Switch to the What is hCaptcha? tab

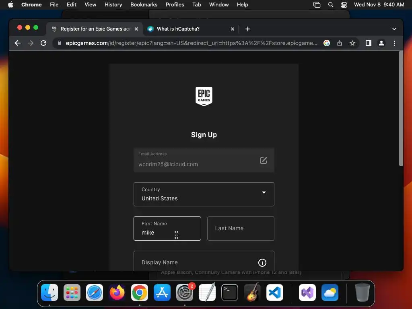(x=190, y=29)
